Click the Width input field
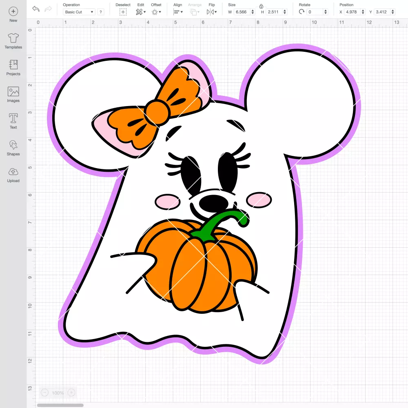Image resolution: width=408 pixels, height=408 pixels. click(242, 12)
